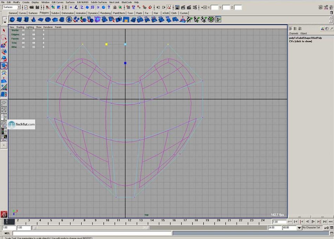
Task: Open the input field mode dropdown arrow
Action: tap(202, 7)
